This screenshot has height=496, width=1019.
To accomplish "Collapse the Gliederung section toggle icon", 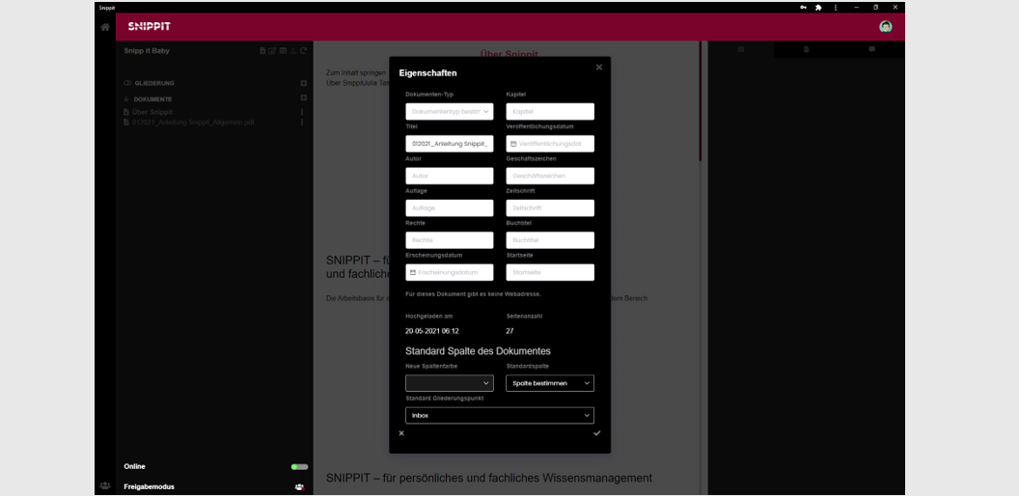I will [x=127, y=83].
